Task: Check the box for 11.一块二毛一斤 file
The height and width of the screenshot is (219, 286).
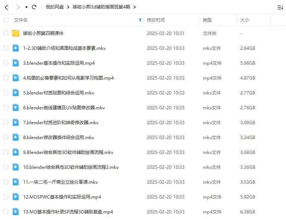Action: point(6,182)
